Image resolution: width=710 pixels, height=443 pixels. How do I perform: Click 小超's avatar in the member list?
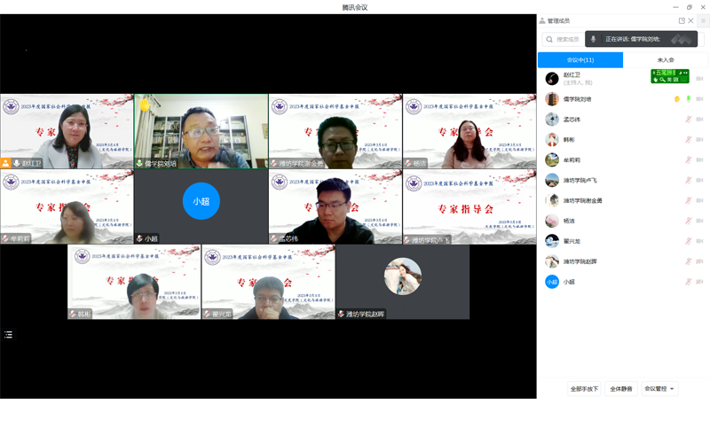click(x=552, y=282)
